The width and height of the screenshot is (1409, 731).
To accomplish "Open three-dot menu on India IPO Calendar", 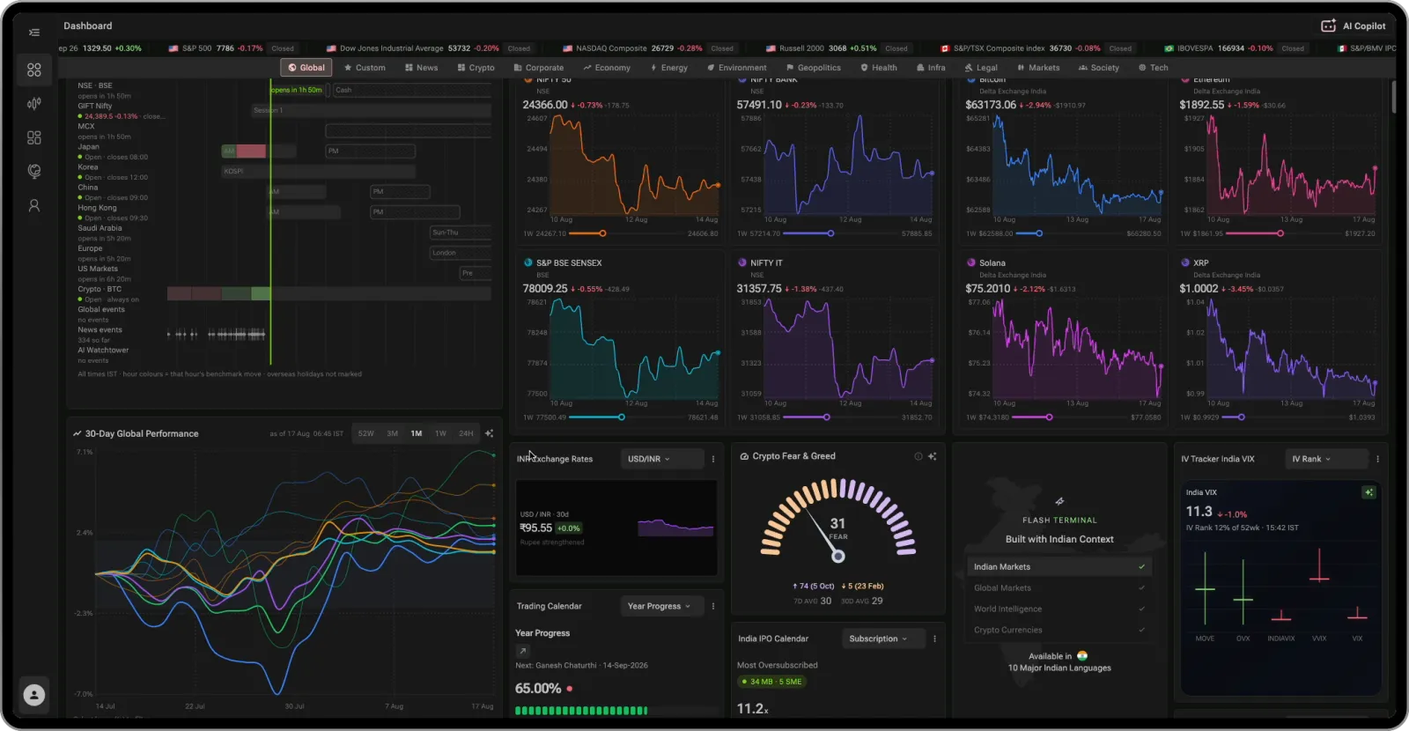I will pos(934,639).
